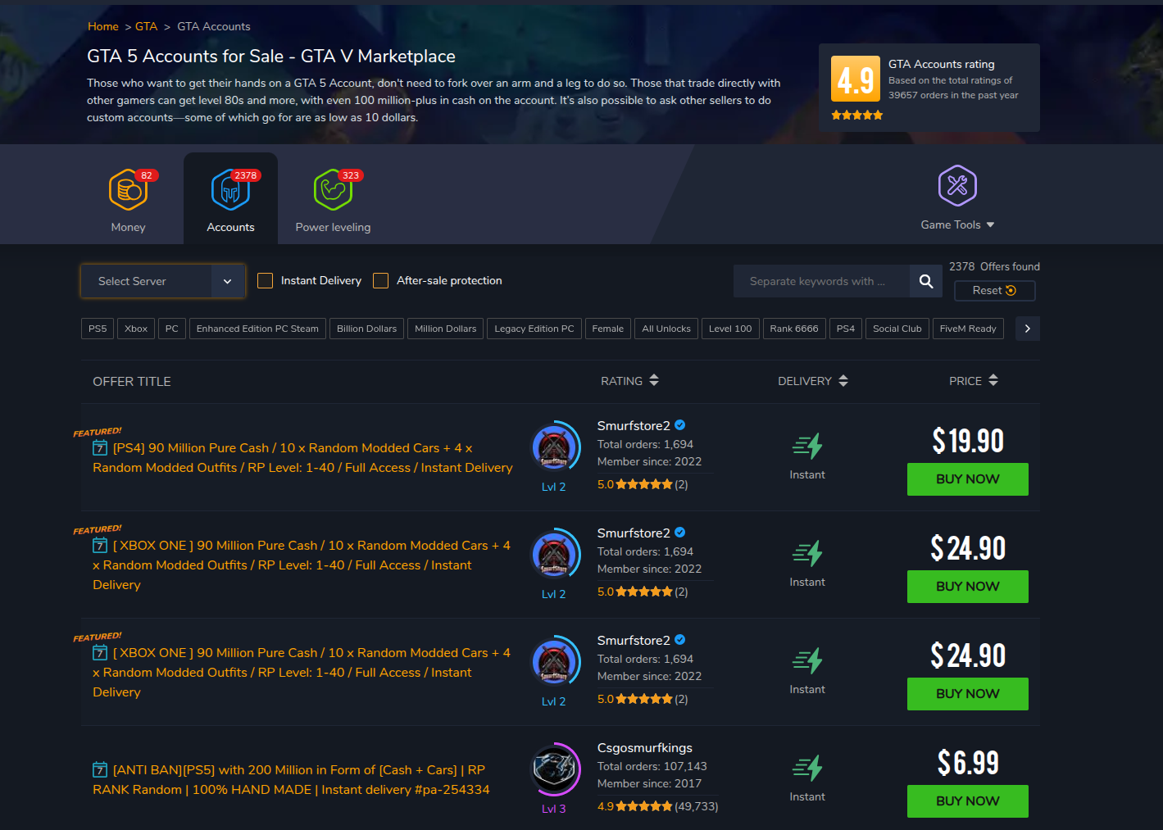Focus the keywords search input field
1163x830 pixels.
coord(821,281)
